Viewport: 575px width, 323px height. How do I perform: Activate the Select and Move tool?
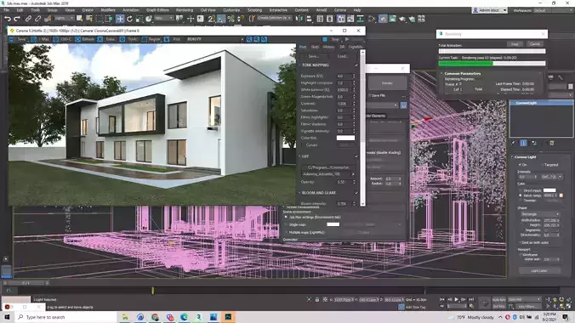coord(120,19)
